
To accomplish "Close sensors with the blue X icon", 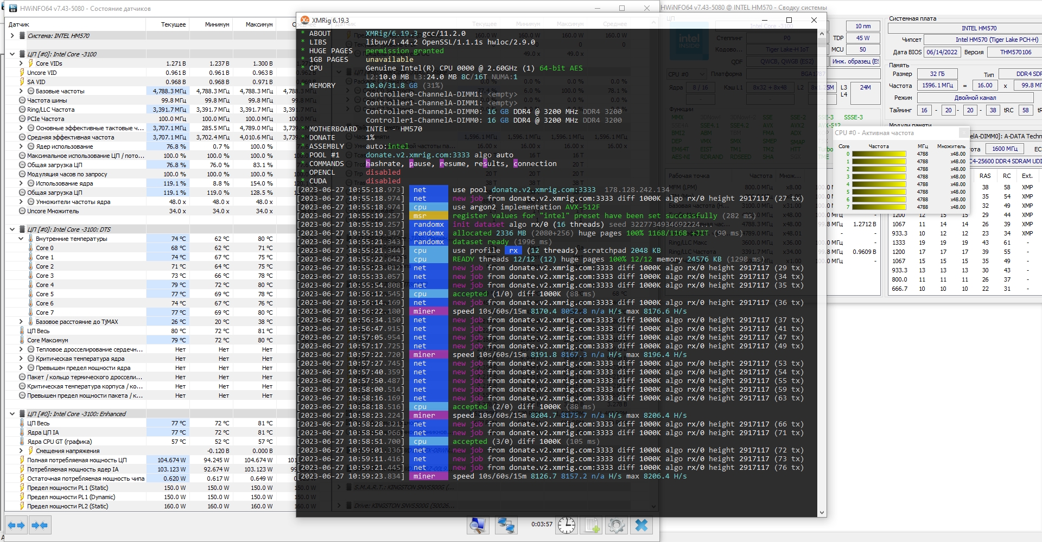I will coord(641,525).
